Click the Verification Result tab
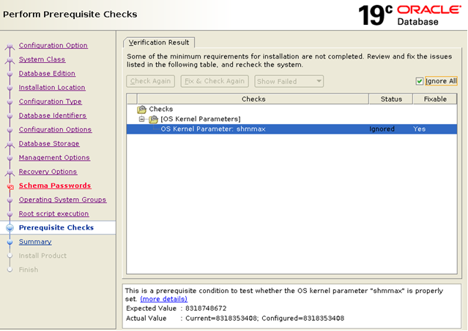Screen dimensions: 468x331 [159, 42]
